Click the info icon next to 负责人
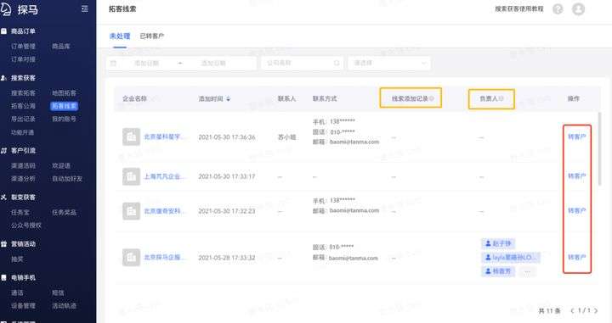 tap(501, 98)
